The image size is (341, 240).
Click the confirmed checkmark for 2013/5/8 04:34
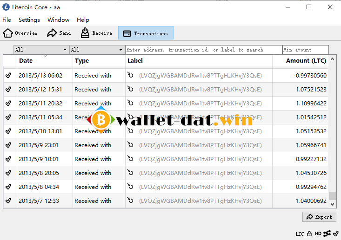tap(8, 187)
